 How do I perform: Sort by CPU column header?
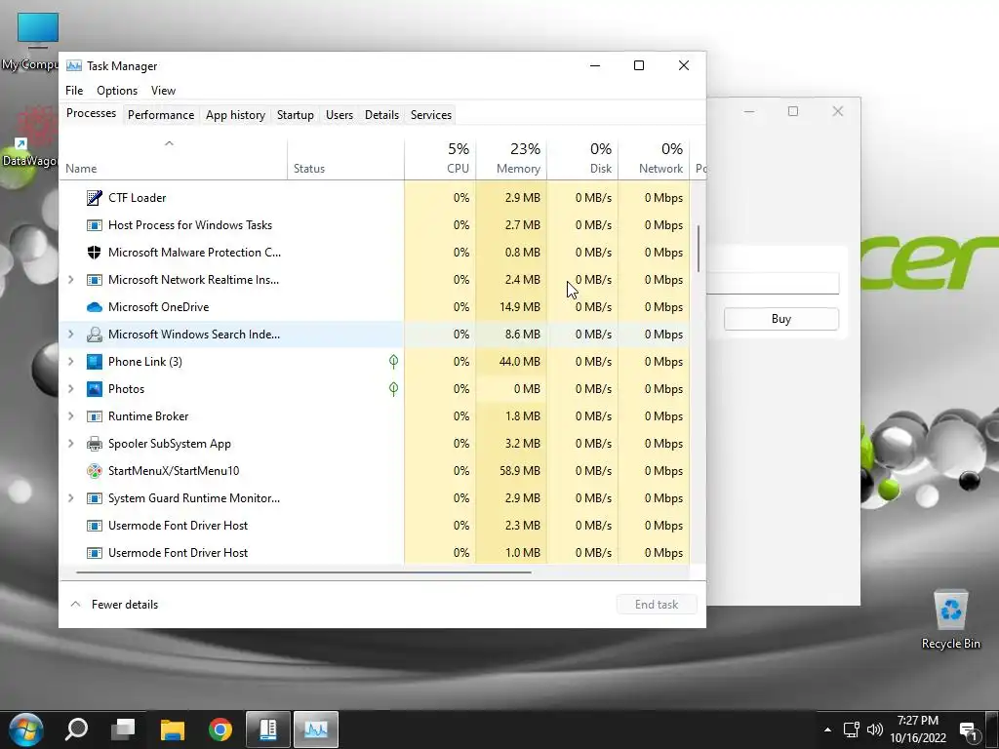click(x=440, y=159)
